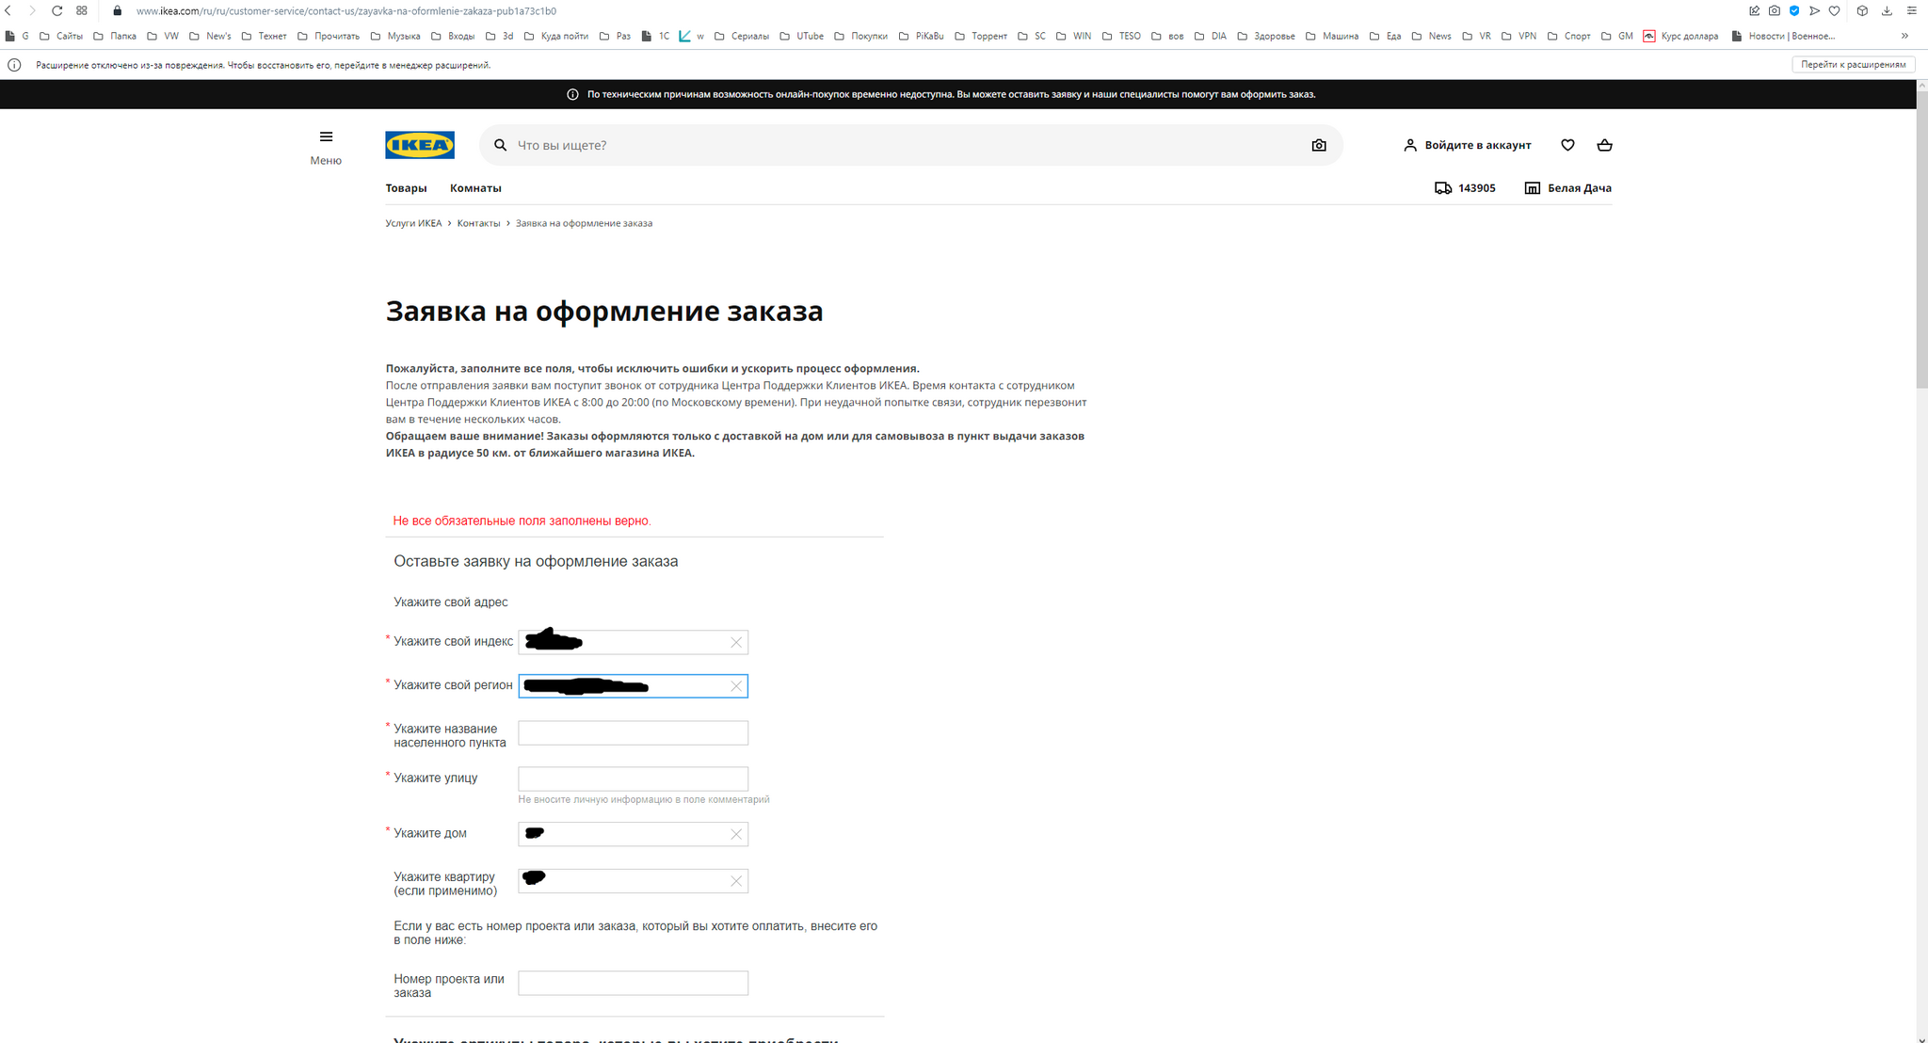1928x1043 pixels.
Task: Click the IKEA logo
Action: click(420, 145)
